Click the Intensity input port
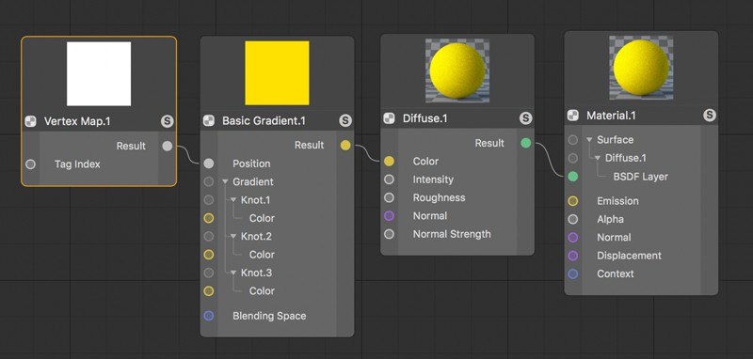This screenshot has width=753, height=359. click(389, 179)
